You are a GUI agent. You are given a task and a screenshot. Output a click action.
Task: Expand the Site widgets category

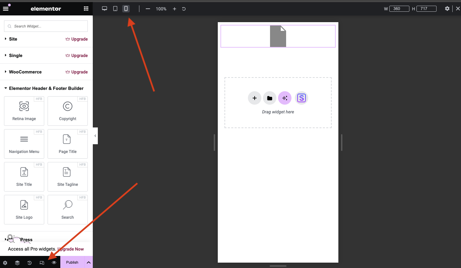[13, 39]
